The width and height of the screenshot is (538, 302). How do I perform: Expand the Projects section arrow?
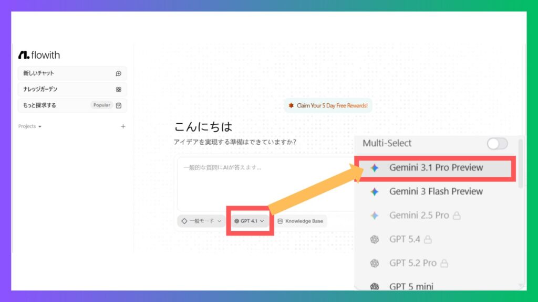click(x=40, y=127)
